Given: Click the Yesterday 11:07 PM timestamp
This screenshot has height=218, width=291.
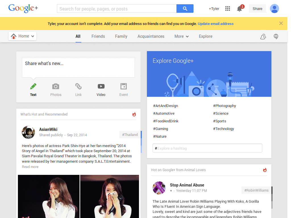Looking at the screenshot, I should pos(191,190).
